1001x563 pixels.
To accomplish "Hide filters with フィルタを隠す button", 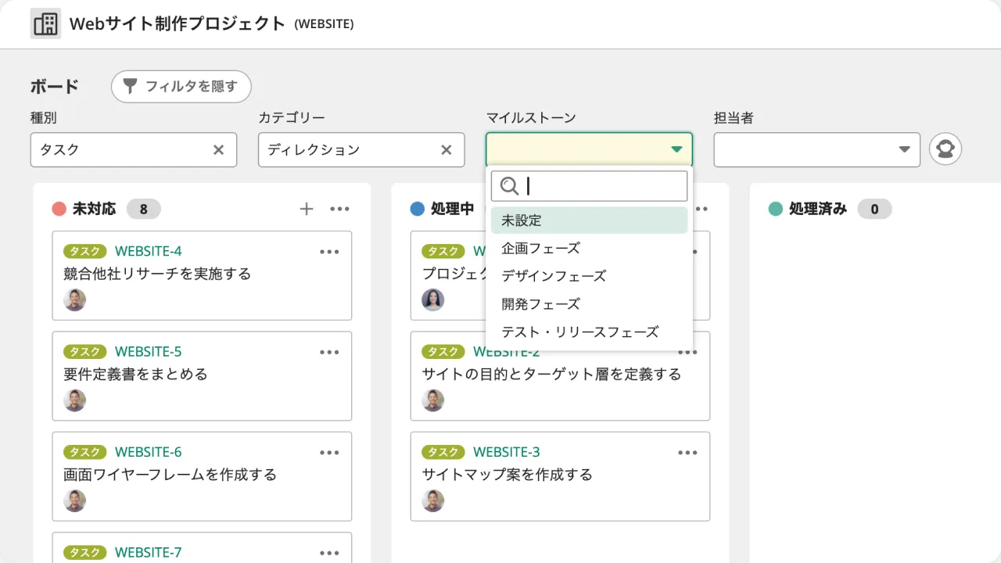I will pyautogui.click(x=181, y=87).
